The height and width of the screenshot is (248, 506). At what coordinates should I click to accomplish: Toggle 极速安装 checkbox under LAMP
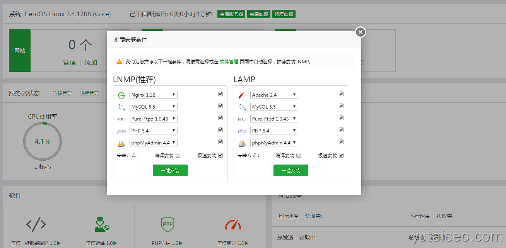[x=341, y=155]
